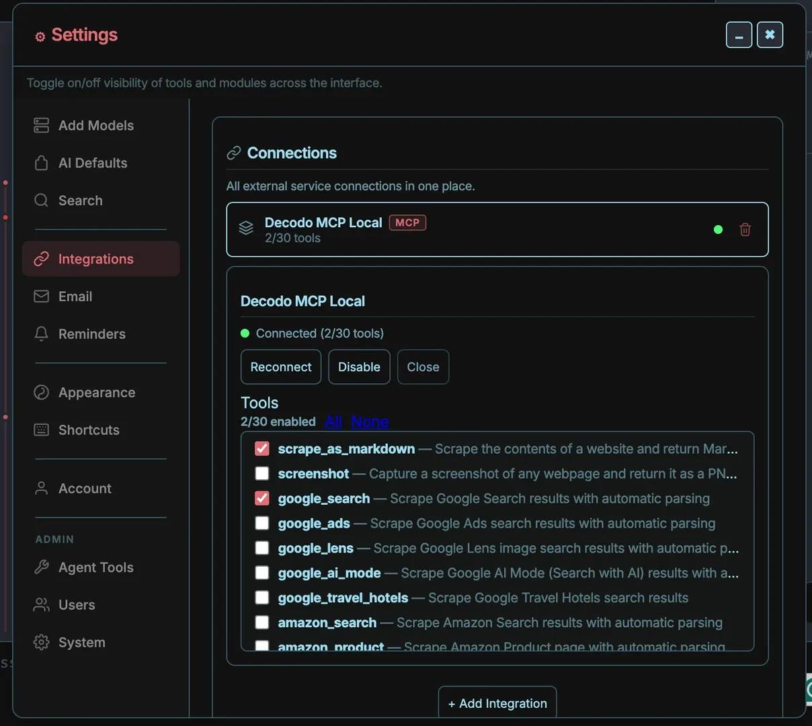Image resolution: width=812 pixels, height=726 pixels.
Task: Enable the amazon_search tool checkbox
Action: (x=262, y=622)
